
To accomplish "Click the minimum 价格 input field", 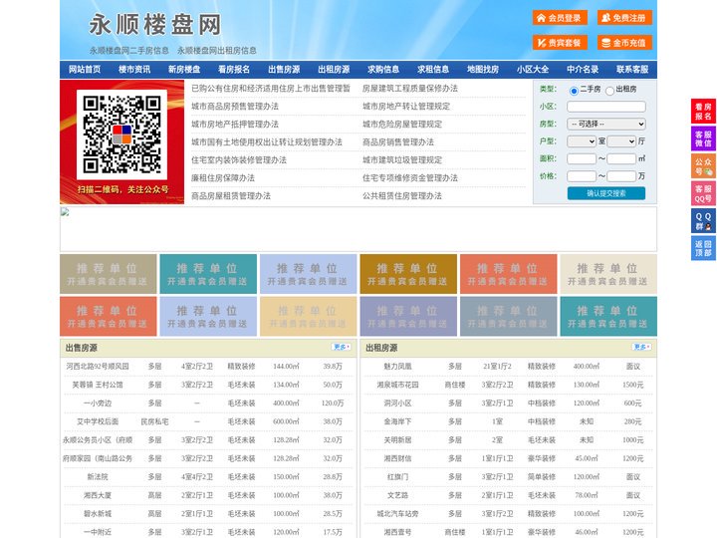I will point(582,176).
